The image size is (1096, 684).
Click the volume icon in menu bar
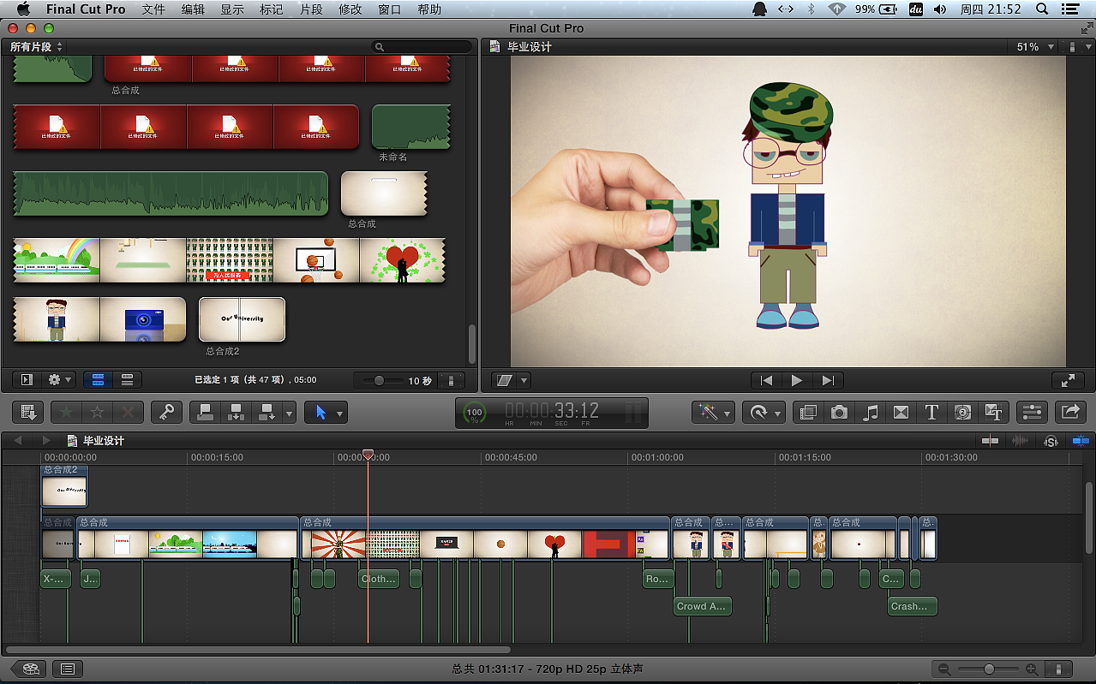coord(940,9)
